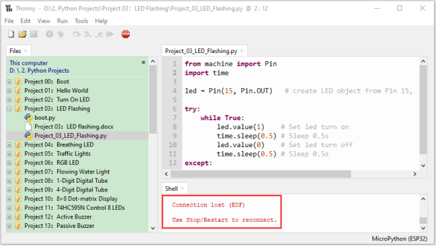Screen dimensions: 436x246
Task: Select Project 13: Passive Buzzer folder
Action: click(x=59, y=226)
